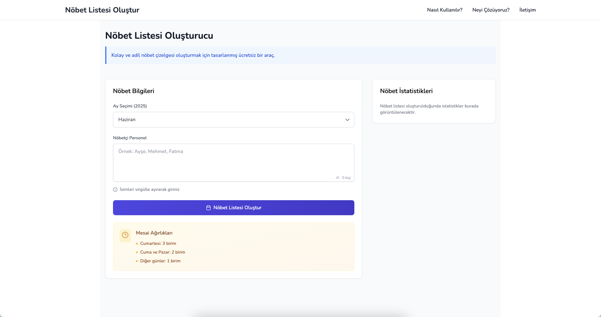Screen dimensions: 601x317
Task: Click the people icon next to 0 kişi
Action: click(x=337, y=178)
